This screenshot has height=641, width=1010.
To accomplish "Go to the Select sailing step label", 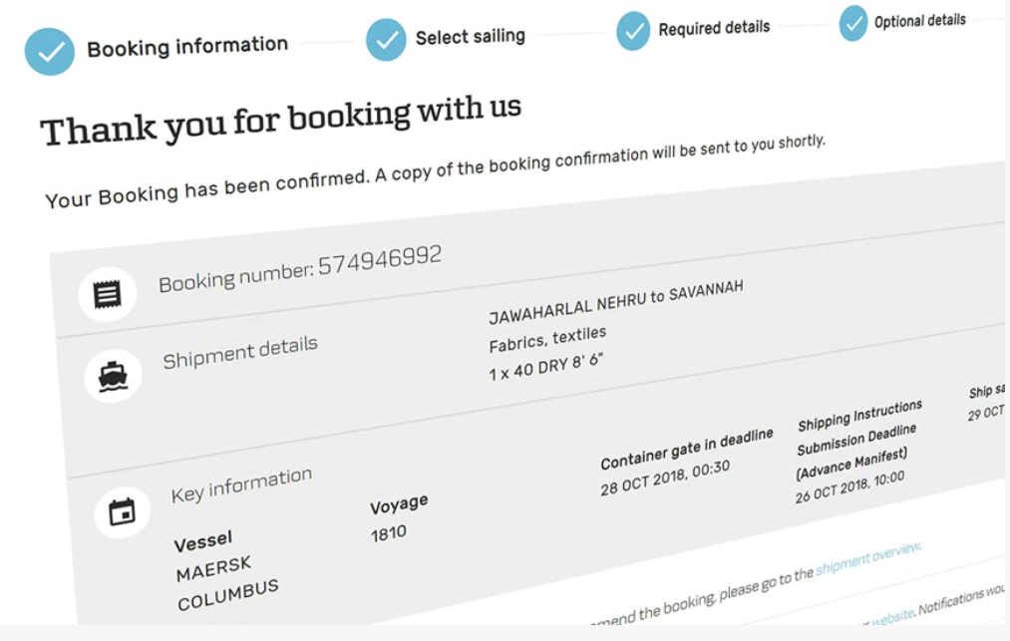I will tap(471, 37).
